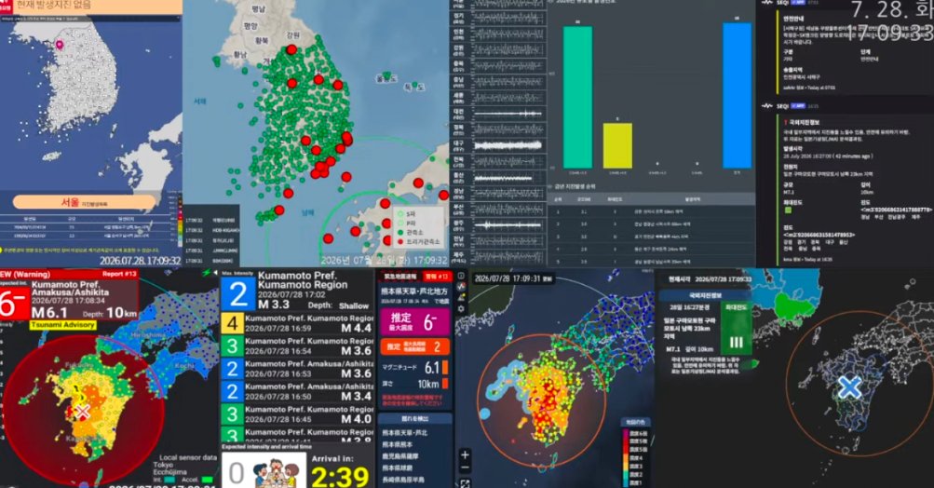Click the red 6- expected intensity box

click(x=13, y=305)
